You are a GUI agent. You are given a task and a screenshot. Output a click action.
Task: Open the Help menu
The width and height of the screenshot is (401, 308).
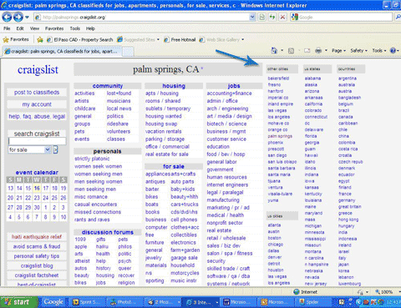(x=90, y=28)
